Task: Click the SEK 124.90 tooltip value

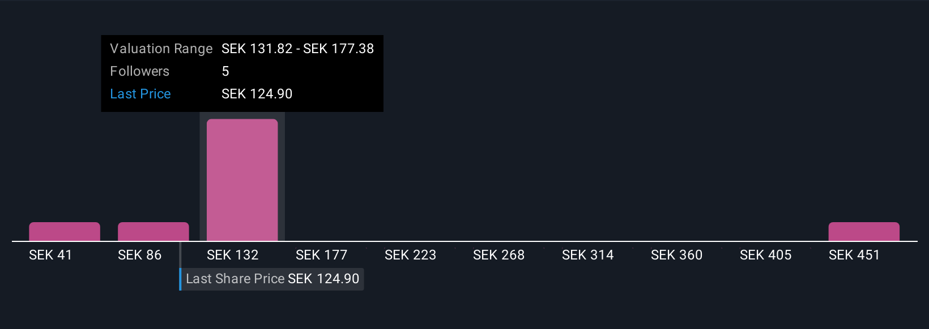Action: click(257, 94)
